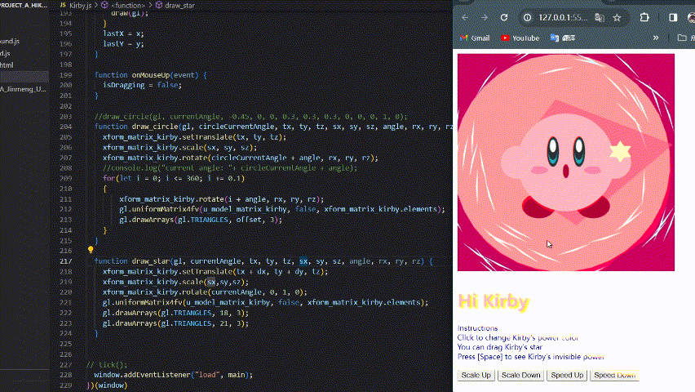
Task: Click the 'Instructions' text
Action: [477, 328]
